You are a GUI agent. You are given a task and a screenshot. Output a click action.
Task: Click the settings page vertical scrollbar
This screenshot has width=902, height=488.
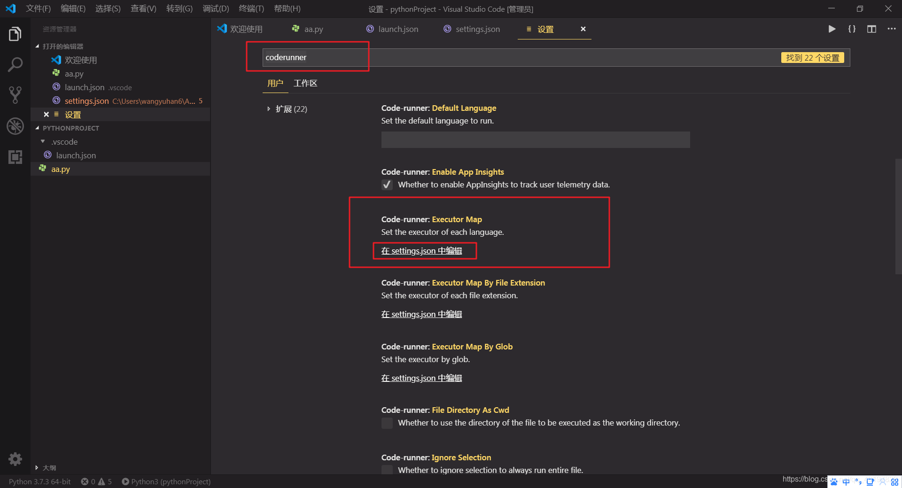click(x=898, y=216)
